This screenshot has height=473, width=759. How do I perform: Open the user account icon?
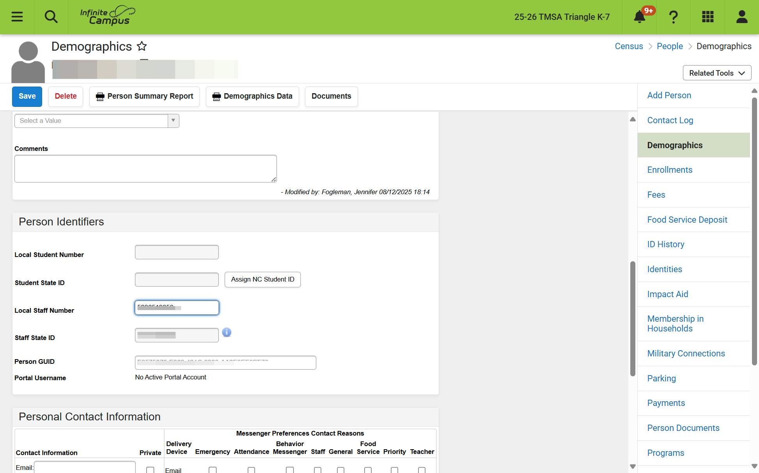tap(741, 17)
